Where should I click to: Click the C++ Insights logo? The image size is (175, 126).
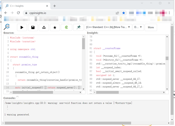tap(7, 27)
